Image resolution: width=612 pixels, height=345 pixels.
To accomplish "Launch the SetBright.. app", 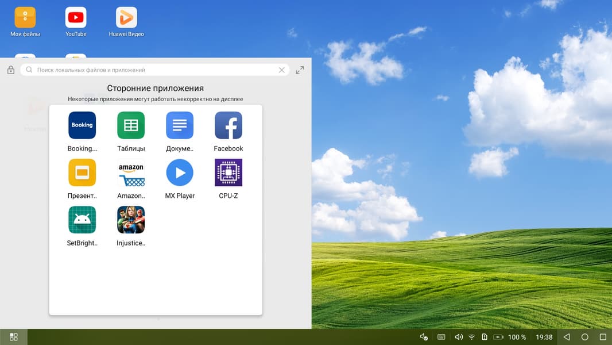I will point(82,220).
